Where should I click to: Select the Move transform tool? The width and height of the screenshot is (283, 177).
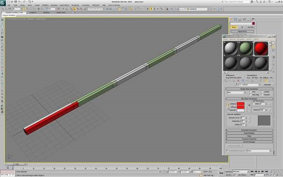tap(38, 9)
